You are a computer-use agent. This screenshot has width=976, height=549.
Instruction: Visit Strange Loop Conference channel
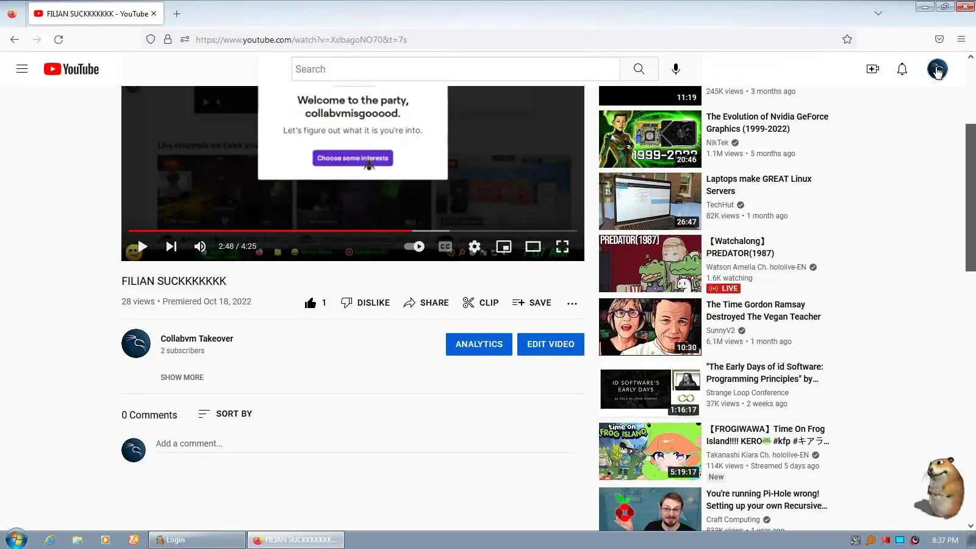click(747, 393)
